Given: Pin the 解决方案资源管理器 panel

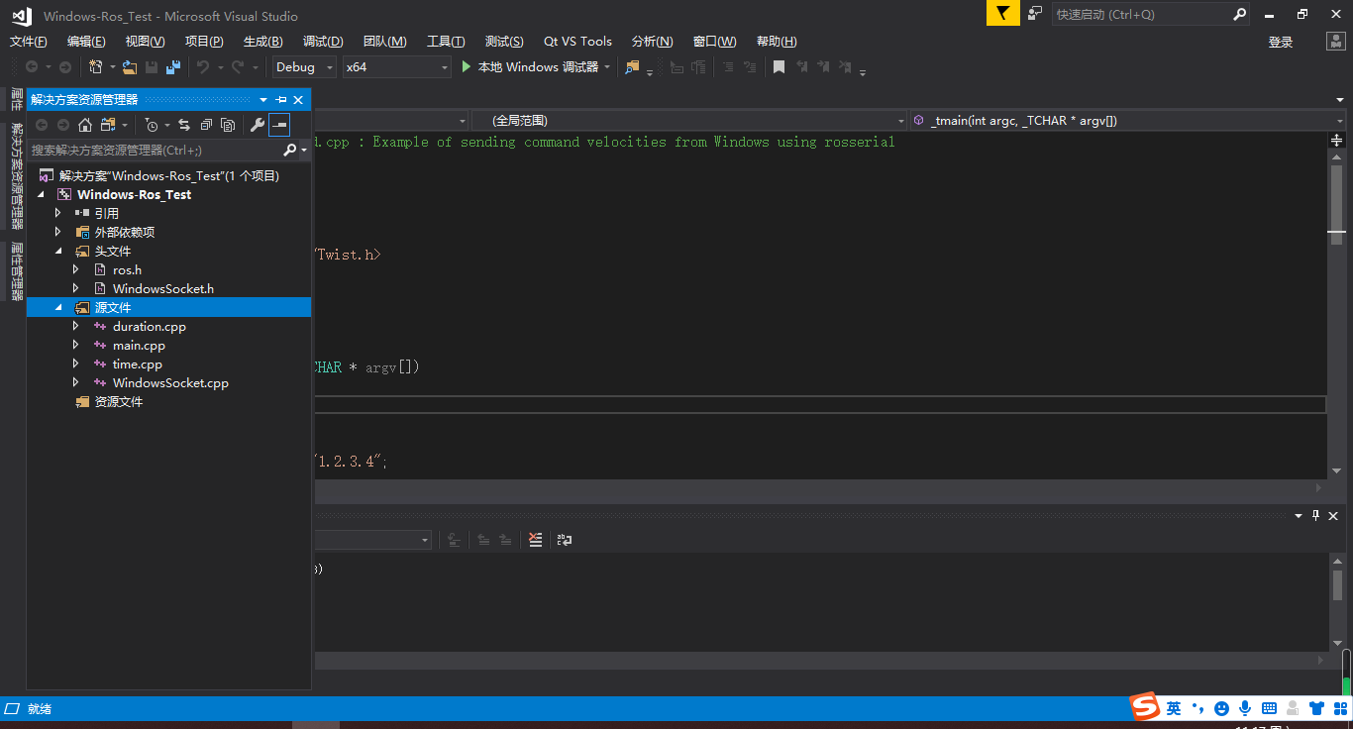Looking at the screenshot, I should [281, 100].
